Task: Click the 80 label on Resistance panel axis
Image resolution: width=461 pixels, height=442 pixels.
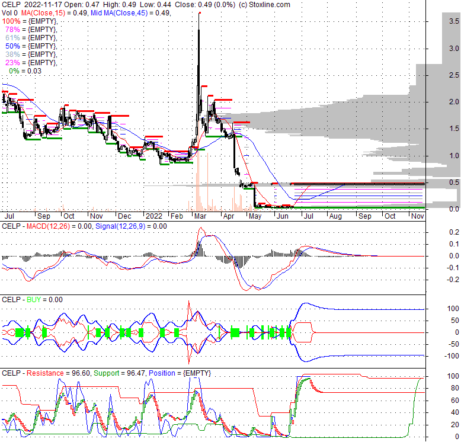Action: (455, 388)
